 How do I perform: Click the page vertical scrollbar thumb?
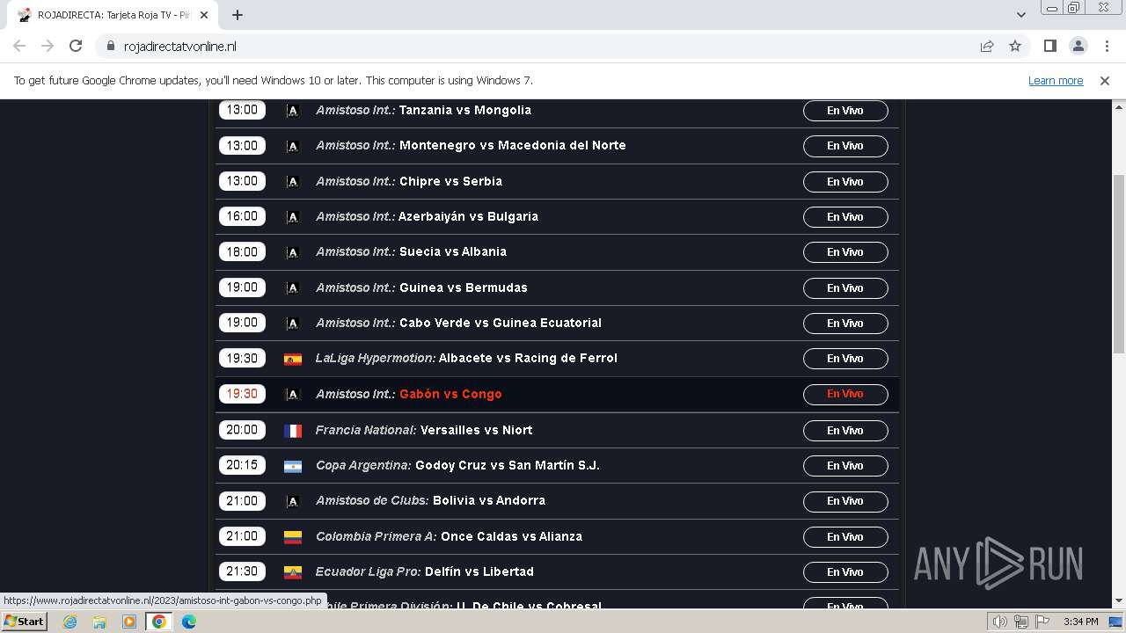[x=1119, y=264]
